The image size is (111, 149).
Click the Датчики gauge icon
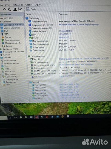(4, 46)
